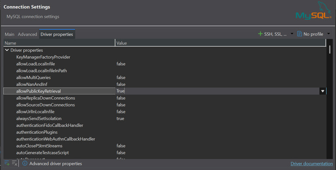Click the profile document icon
Viewport: 336px width, 170px height.
coord(300,34)
